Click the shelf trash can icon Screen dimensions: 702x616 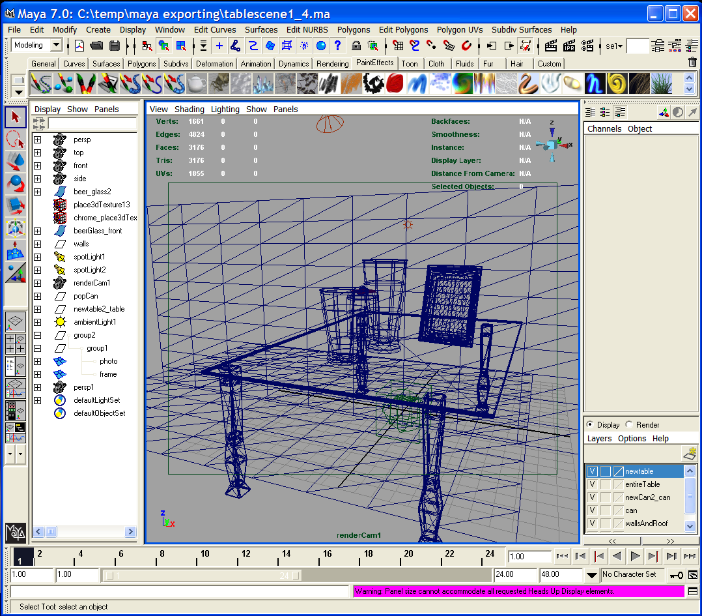coord(692,63)
